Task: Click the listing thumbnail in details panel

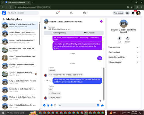Action: [124, 24]
